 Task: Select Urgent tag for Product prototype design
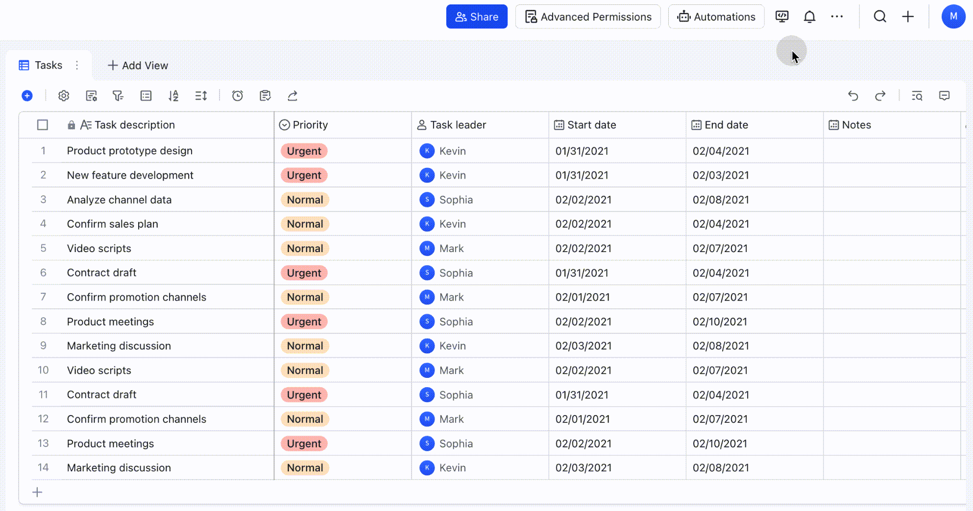[304, 151]
